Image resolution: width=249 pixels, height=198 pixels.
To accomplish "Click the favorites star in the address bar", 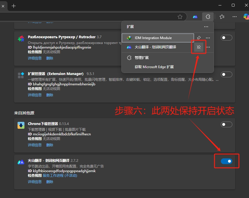I will [180, 17].
